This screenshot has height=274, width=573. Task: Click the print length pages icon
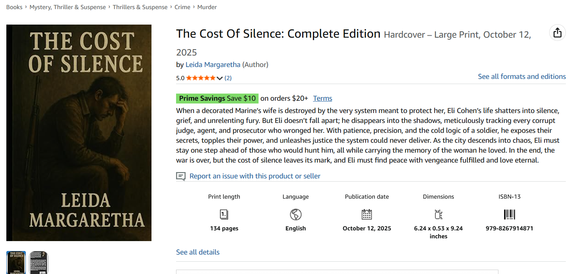click(224, 215)
